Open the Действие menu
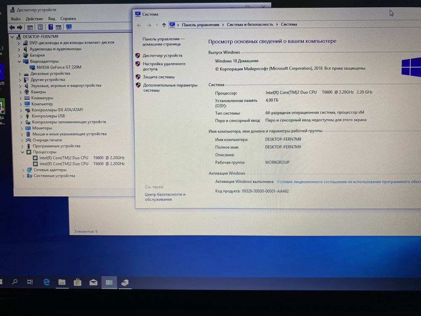 point(35,19)
